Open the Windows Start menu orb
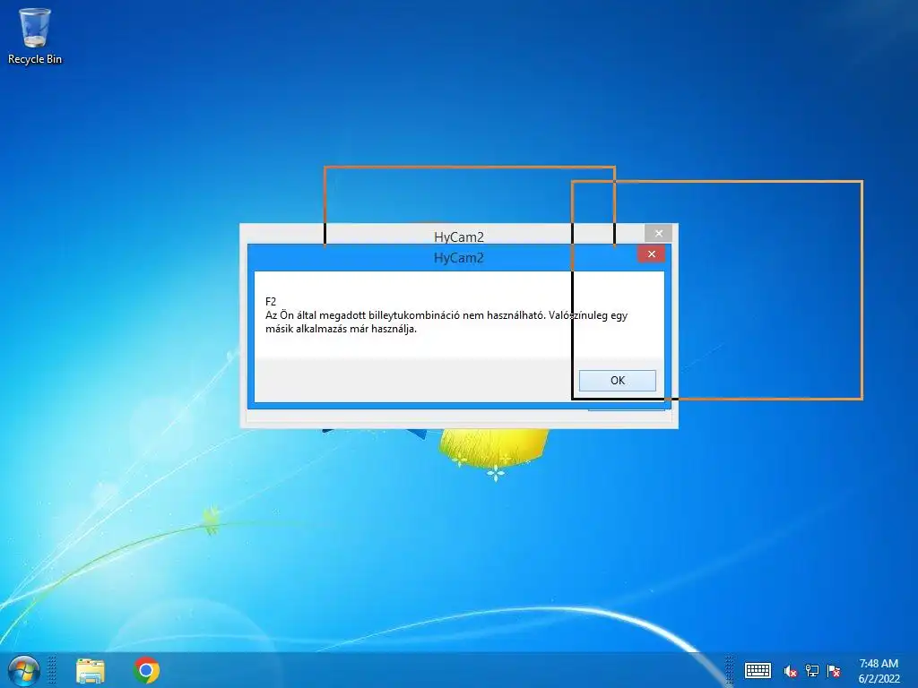Viewport: 918px width, 688px height. click(x=23, y=670)
